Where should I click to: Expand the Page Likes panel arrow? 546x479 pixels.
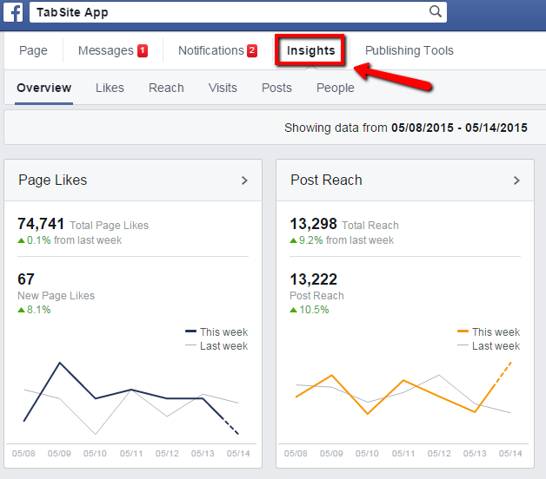(244, 180)
